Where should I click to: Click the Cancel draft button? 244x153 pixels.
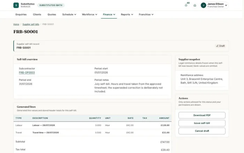[202, 131]
